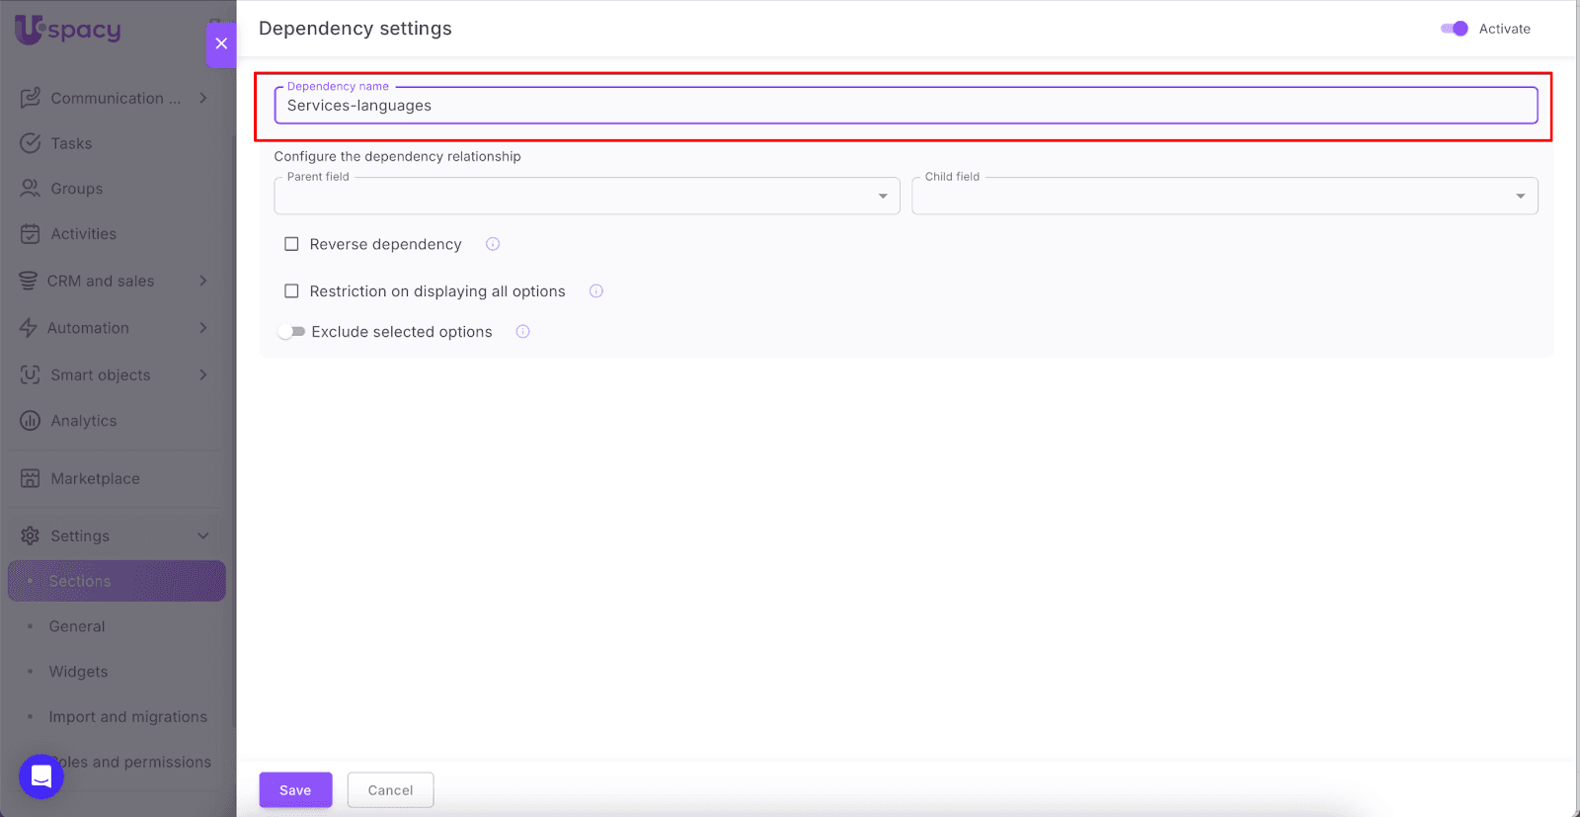The height and width of the screenshot is (817, 1580).
Task: Click the Tasks checkmark icon in sidebar
Action: pyautogui.click(x=31, y=143)
